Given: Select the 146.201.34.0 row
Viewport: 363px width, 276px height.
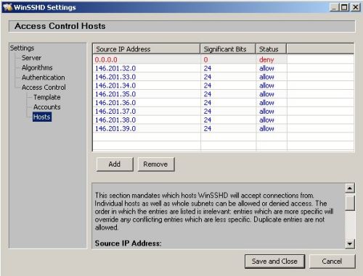Looking at the screenshot, I should pos(224,85).
